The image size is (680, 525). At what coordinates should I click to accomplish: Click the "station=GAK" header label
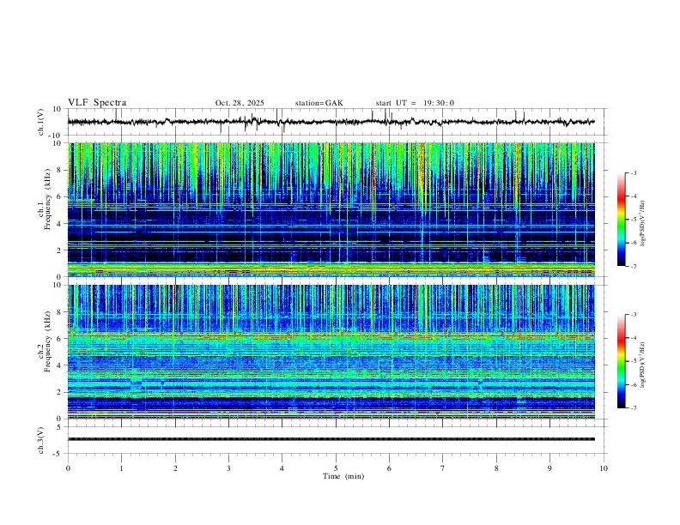319,103
